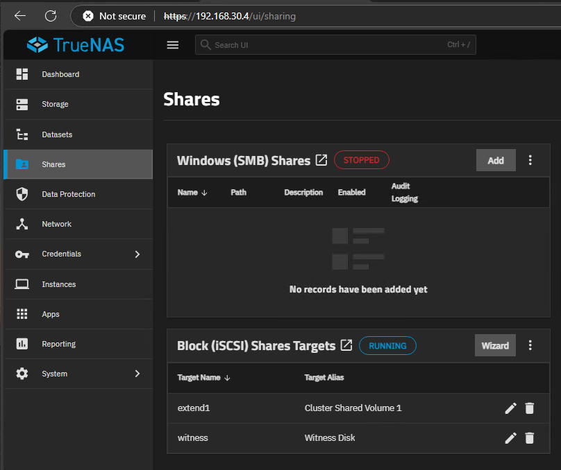The height and width of the screenshot is (470, 561).
Task: Navigate to Data Protection
Action: 68,194
